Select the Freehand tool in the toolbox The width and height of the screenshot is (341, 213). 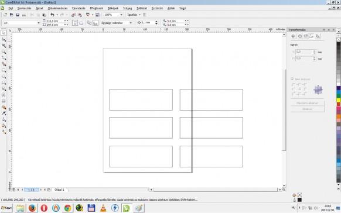pyautogui.click(x=4, y=58)
